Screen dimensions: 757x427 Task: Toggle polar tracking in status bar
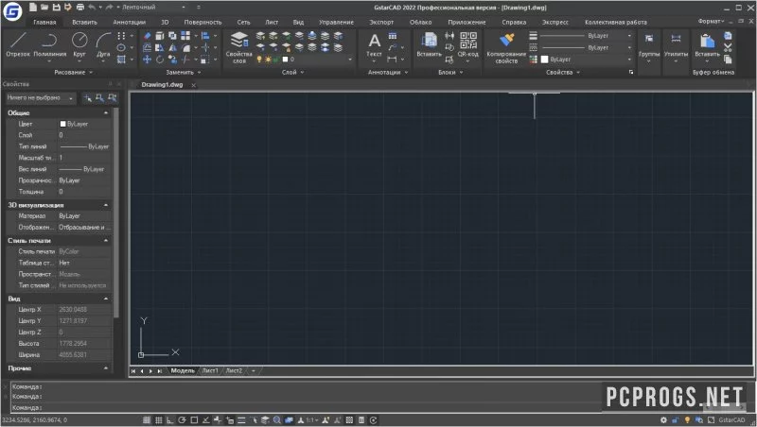tap(182, 420)
